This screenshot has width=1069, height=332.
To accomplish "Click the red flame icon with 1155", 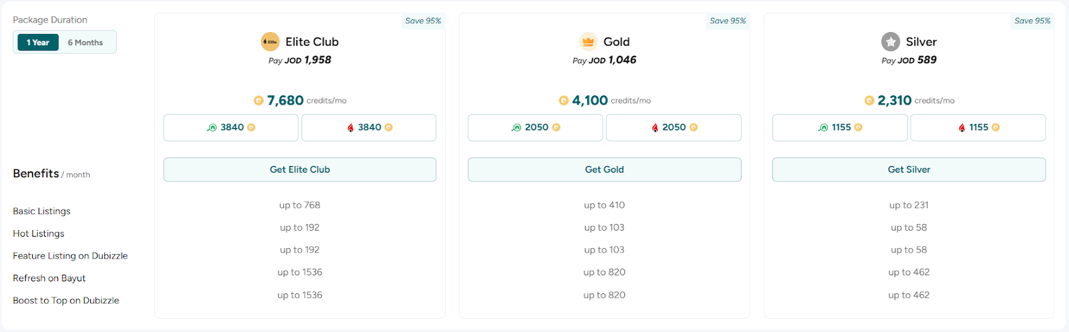I will [961, 127].
